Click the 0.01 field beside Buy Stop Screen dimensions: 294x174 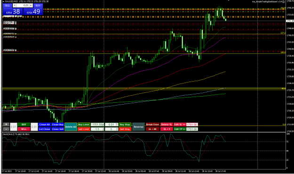pyautogui.click(x=111, y=124)
